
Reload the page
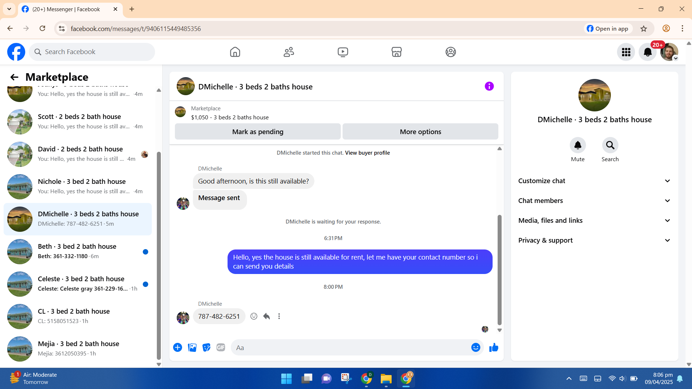tap(42, 28)
